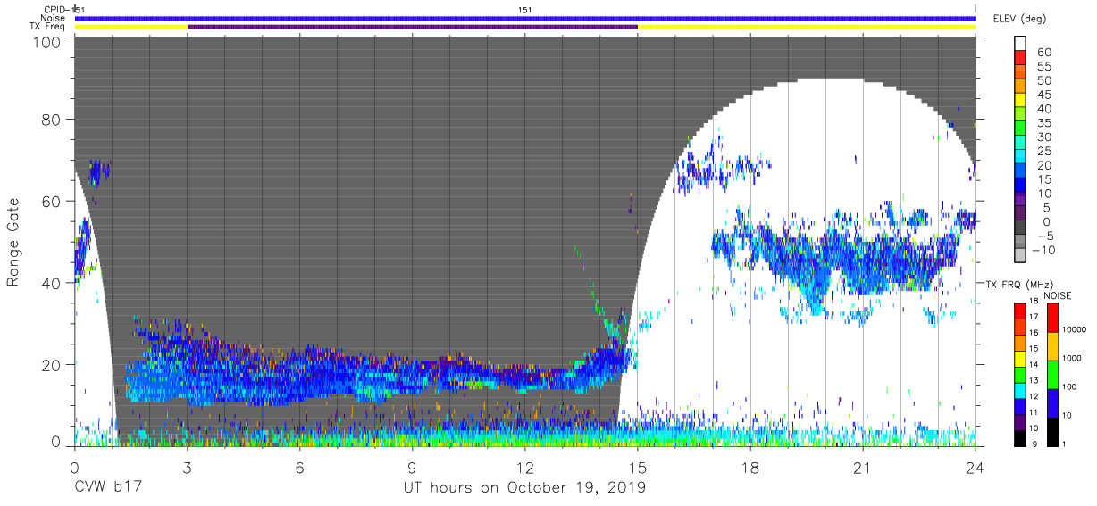Click the red top segment of TX FRQ colorbar
Screen dimensions: 1097x506
point(1019,311)
